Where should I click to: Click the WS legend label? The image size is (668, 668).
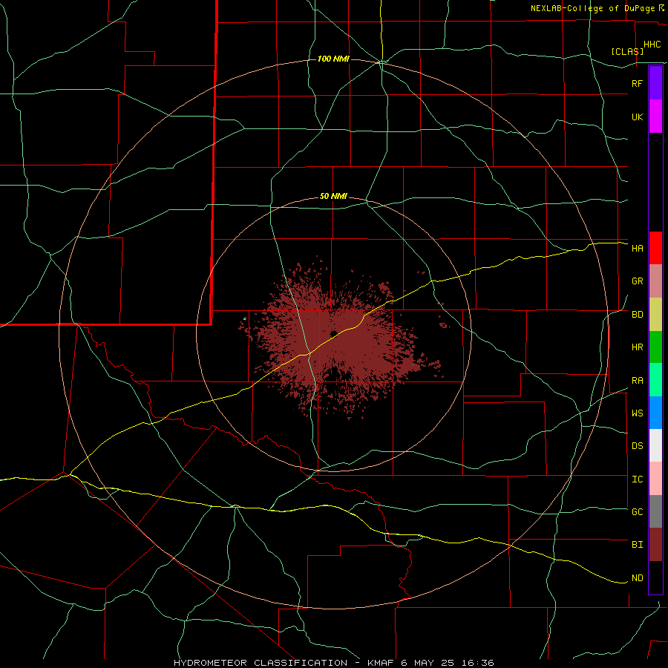tap(638, 413)
